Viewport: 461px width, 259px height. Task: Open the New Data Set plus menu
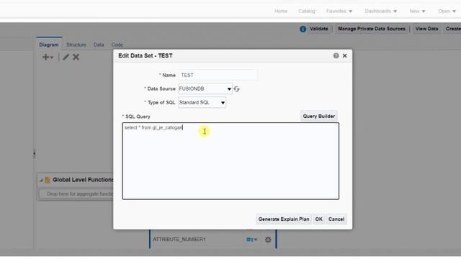pos(48,58)
